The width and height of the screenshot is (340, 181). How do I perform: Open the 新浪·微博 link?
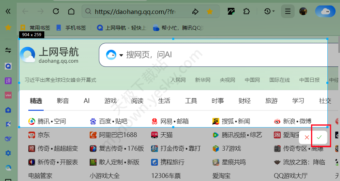[x=293, y=121]
